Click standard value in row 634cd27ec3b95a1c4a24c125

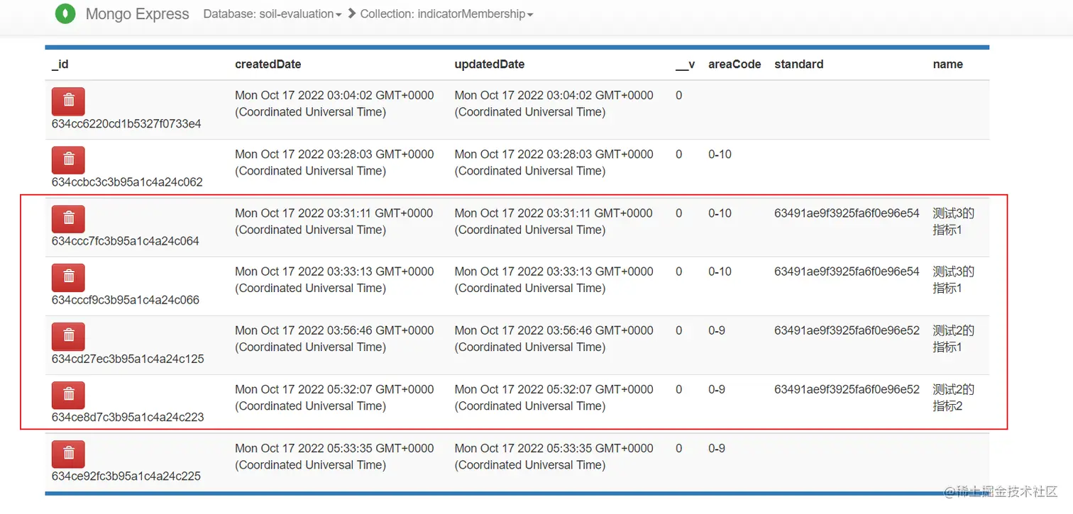[847, 330]
